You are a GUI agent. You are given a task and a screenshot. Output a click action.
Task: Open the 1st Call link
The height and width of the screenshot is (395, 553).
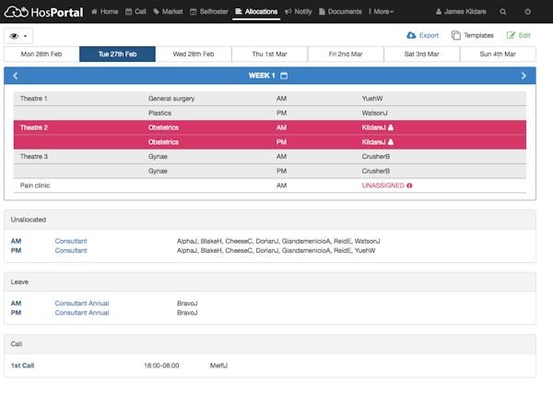23,365
